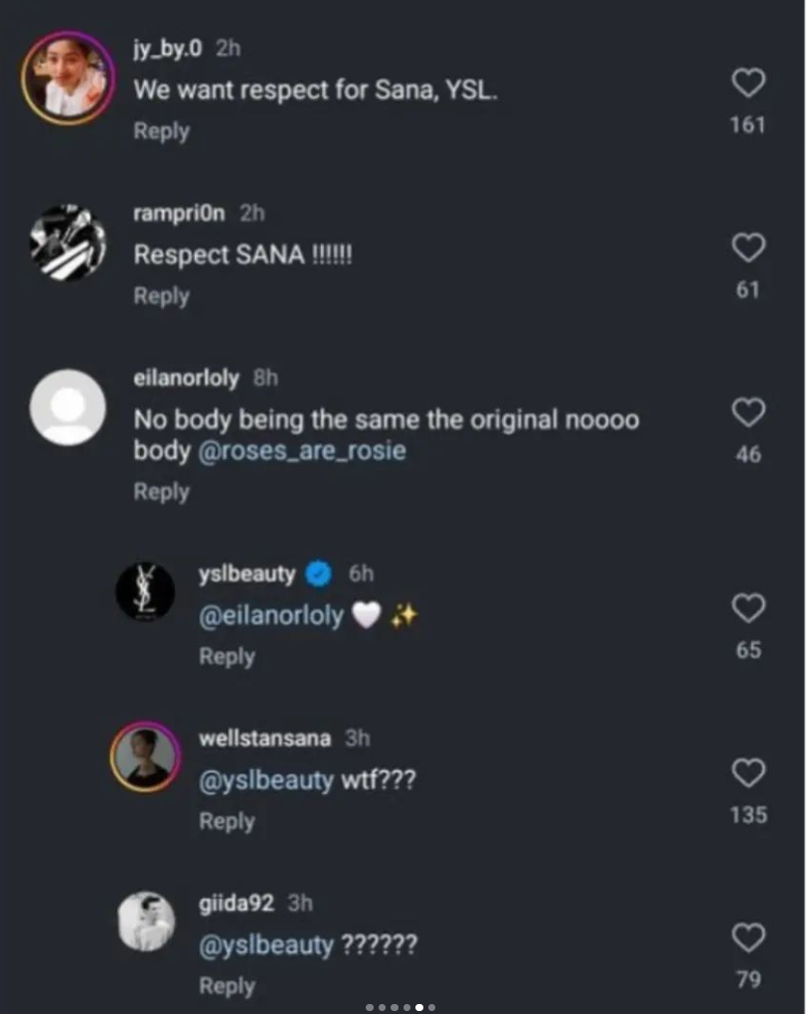Like eilanorloly's comment with heart icon
The image size is (807, 1014).
pyautogui.click(x=747, y=412)
